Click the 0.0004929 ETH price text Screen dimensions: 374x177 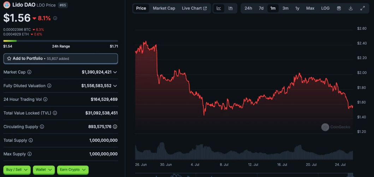(x=16, y=34)
